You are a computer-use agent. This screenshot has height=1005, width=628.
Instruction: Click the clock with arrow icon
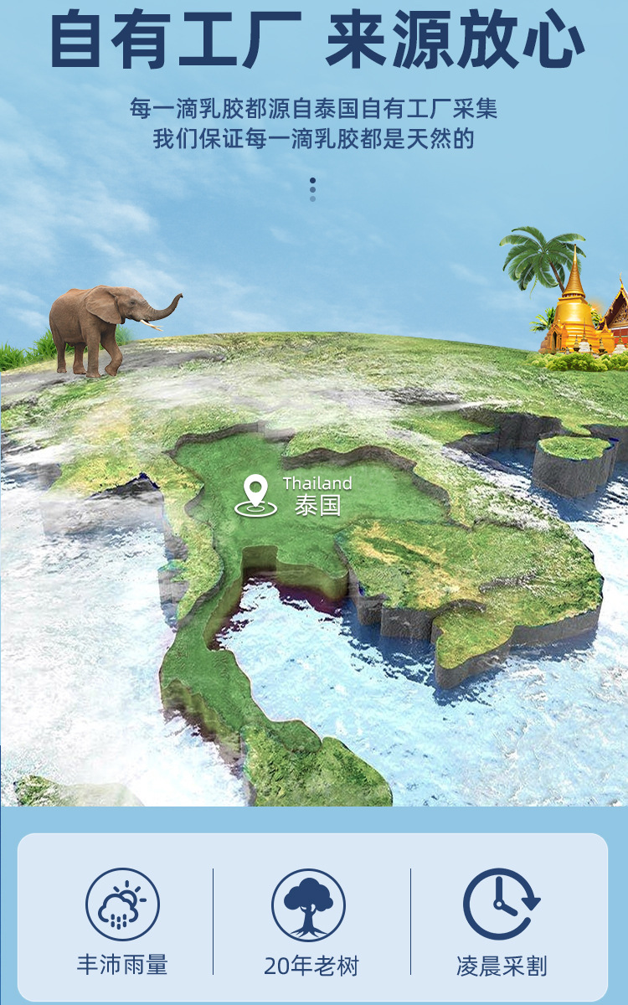coord(501,904)
